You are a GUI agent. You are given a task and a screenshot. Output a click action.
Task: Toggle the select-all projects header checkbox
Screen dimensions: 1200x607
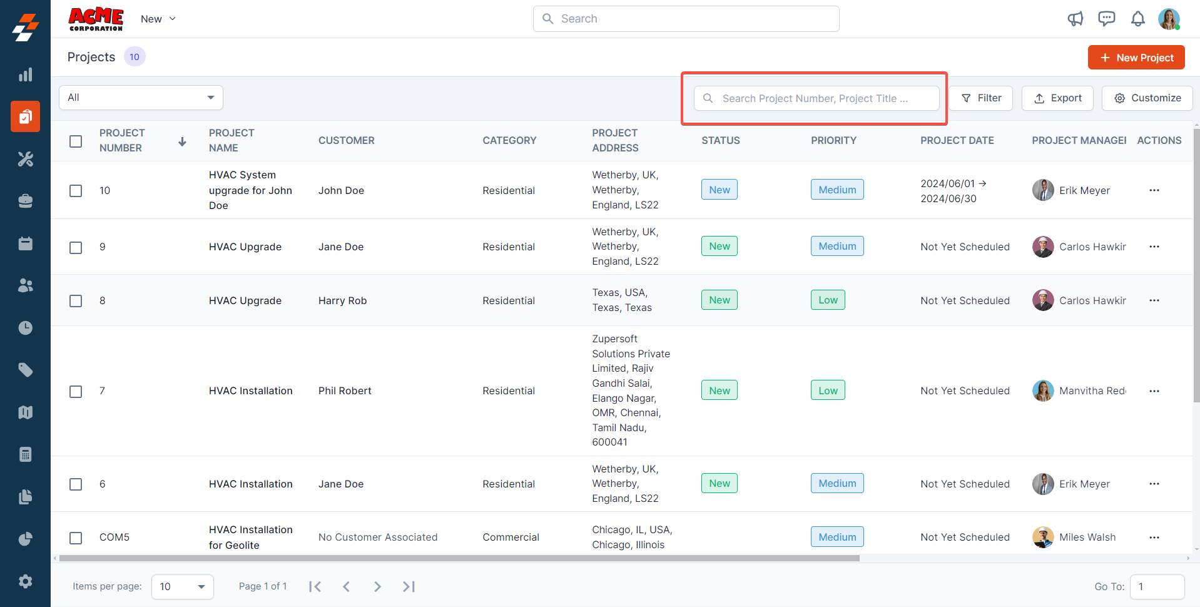(76, 141)
